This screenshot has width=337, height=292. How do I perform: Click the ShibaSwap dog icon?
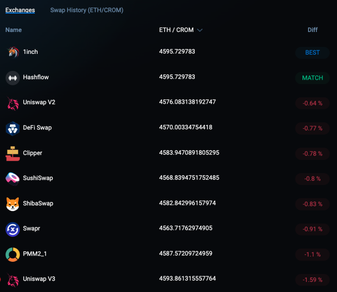pos(13,204)
